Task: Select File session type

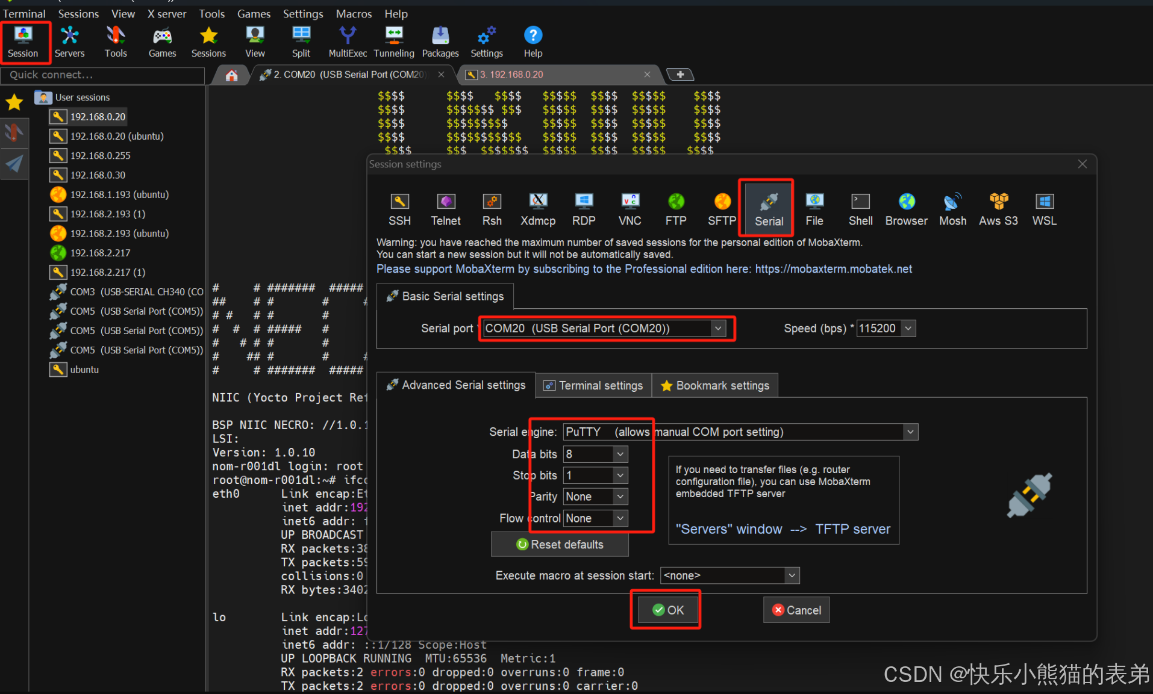Action: coord(814,209)
